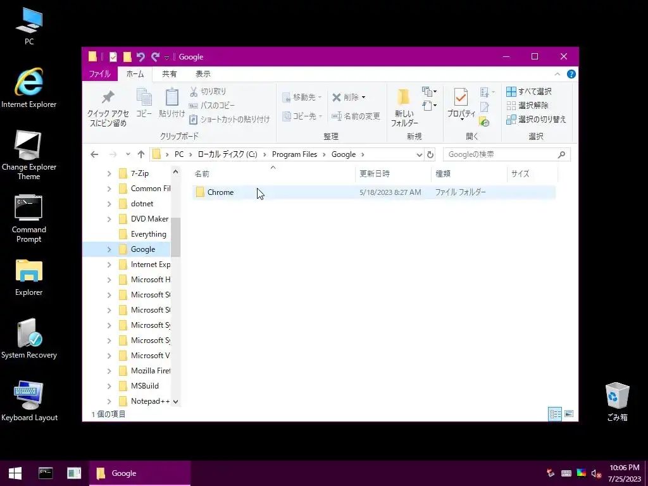The image size is (648, 486).
Task: Go up one level with the up arrow
Action: tap(141, 154)
